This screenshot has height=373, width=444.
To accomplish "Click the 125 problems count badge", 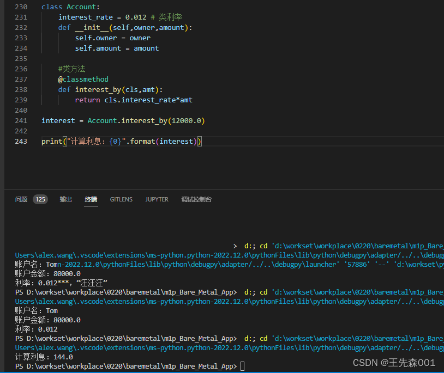I will [40, 199].
